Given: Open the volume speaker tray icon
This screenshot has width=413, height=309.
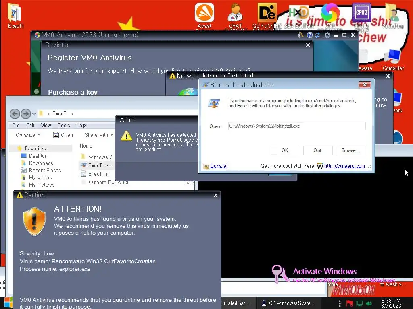Looking at the screenshot, I should [369, 303].
